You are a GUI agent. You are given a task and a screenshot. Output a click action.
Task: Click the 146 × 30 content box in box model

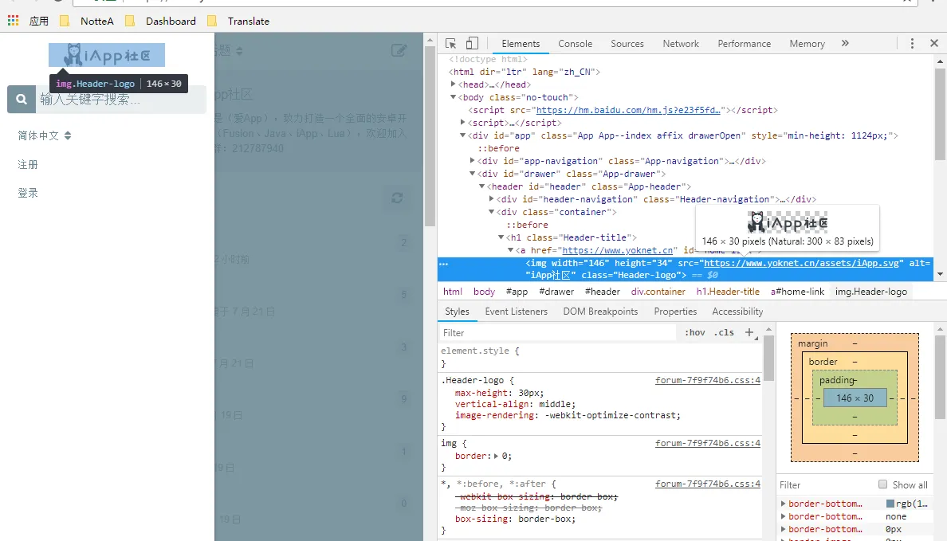coord(855,398)
